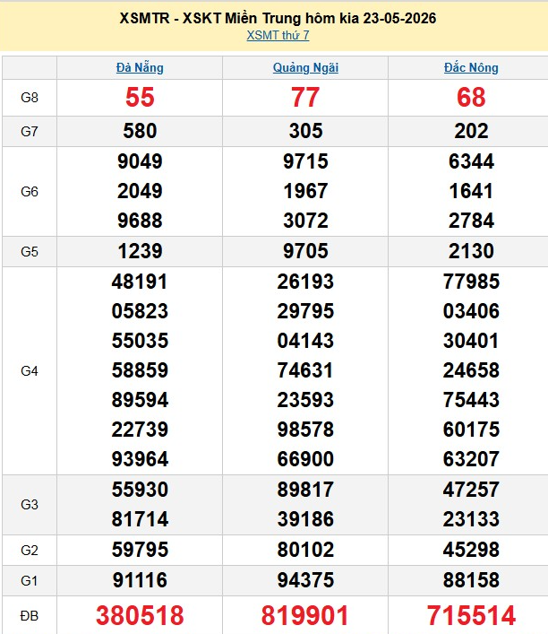Click the title XSMTR - XSKT Miền Trung heading
Screen dimensions: 548x634
(278, 18)
